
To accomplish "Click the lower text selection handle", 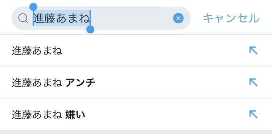I will click(90, 29).
